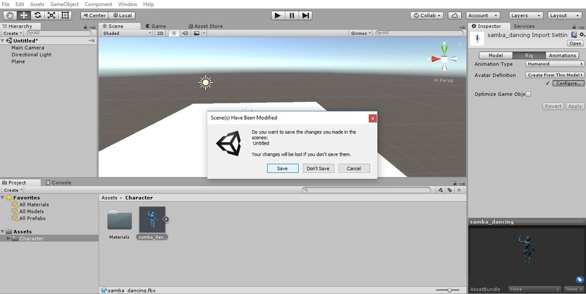Open Inspector settings gear icon
586x294 pixels.
point(582,34)
